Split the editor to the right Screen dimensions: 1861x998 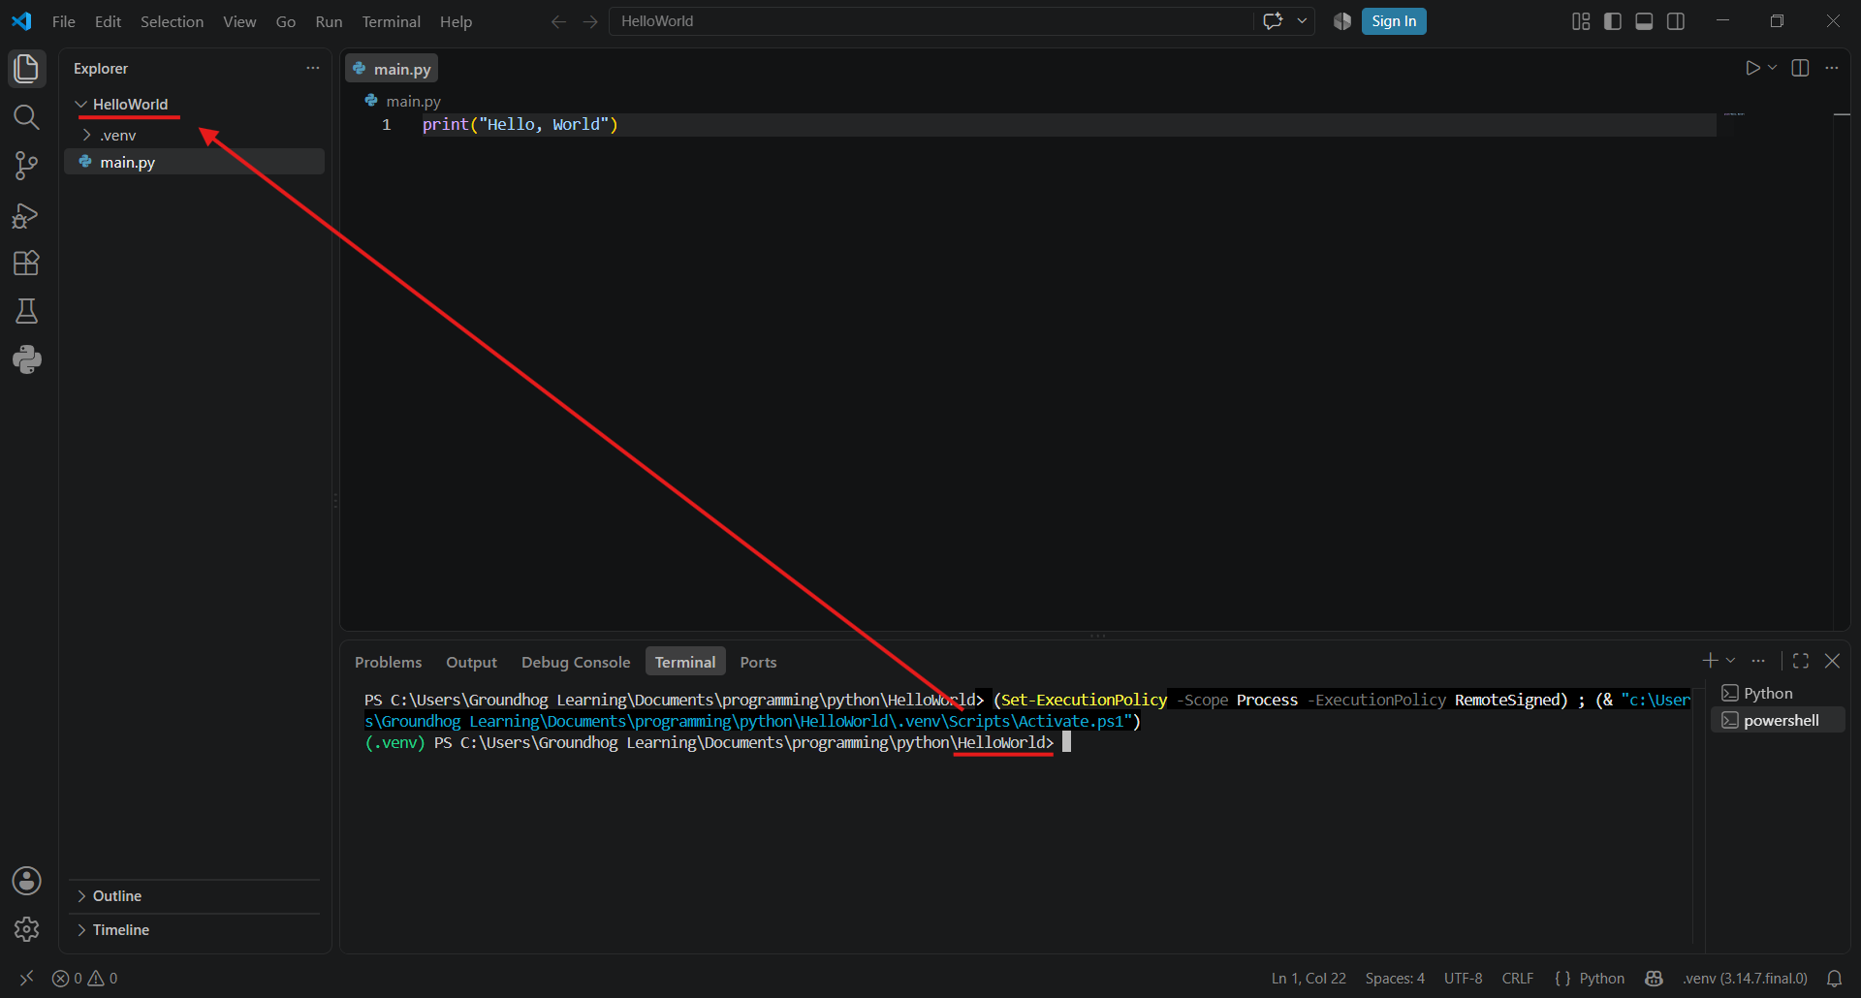[1800, 68]
